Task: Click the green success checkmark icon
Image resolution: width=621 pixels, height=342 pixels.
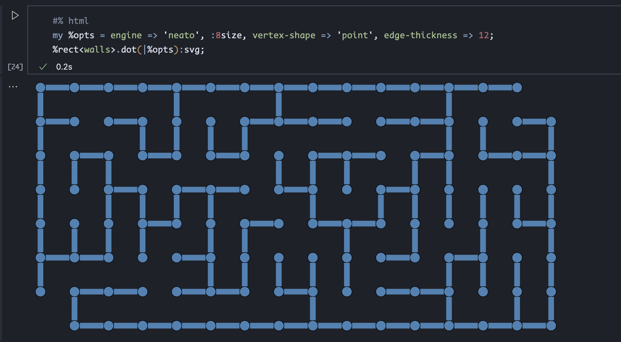Action: click(x=43, y=67)
